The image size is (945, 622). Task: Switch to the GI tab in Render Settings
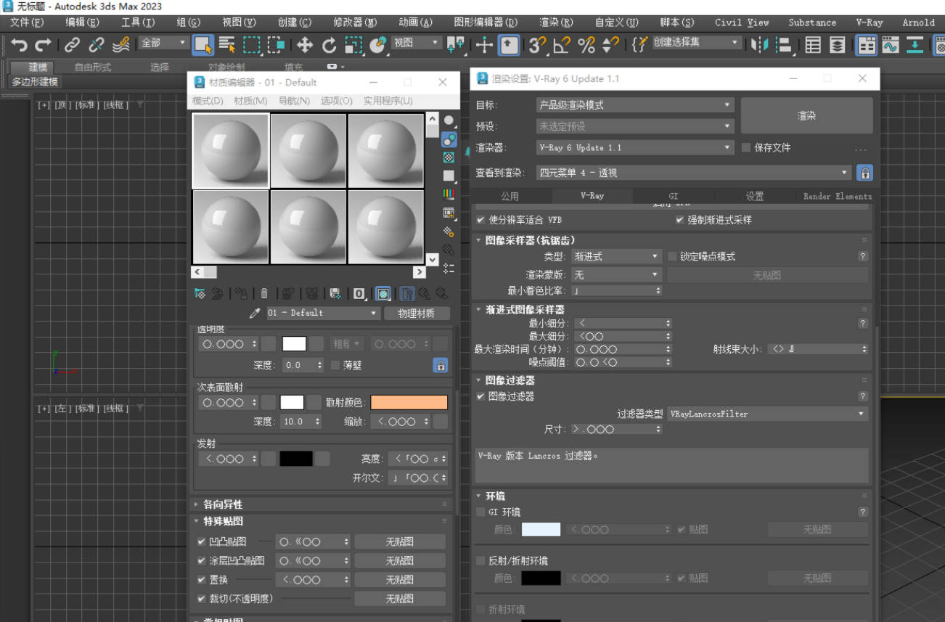point(674,195)
